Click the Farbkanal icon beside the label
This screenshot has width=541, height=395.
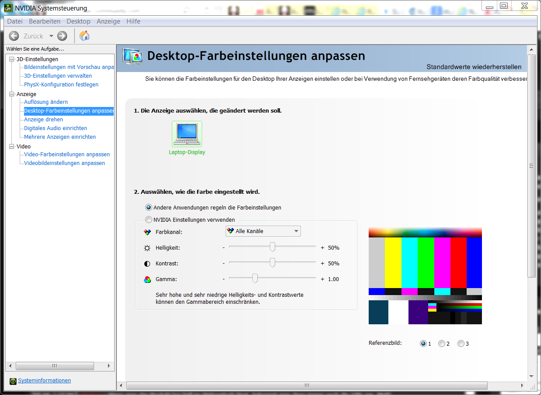coord(147,232)
